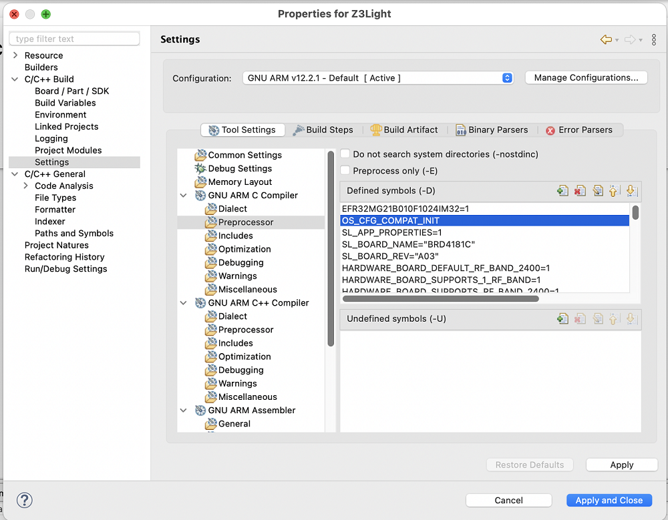Open the help question mark icon
The height and width of the screenshot is (520, 668).
[24, 500]
